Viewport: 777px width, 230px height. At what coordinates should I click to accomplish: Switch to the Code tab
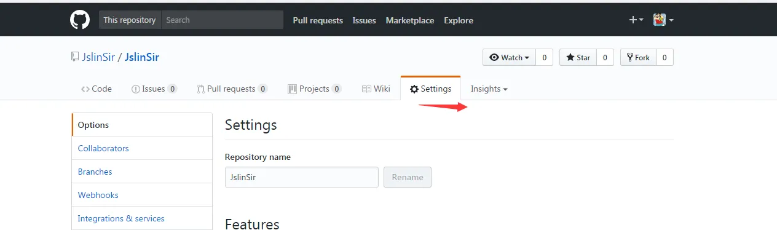tap(97, 89)
